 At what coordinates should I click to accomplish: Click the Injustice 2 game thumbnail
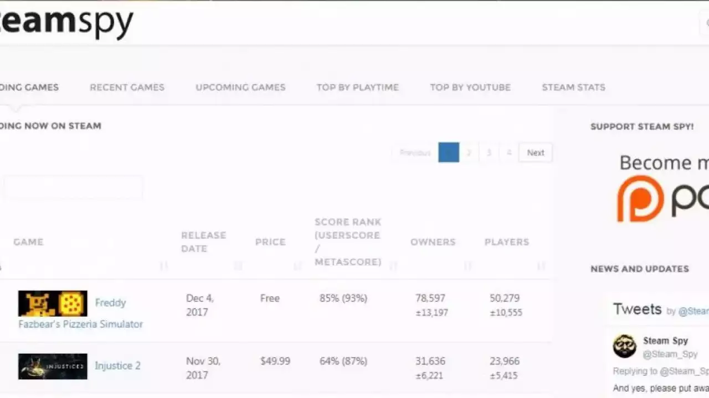pyautogui.click(x=53, y=366)
